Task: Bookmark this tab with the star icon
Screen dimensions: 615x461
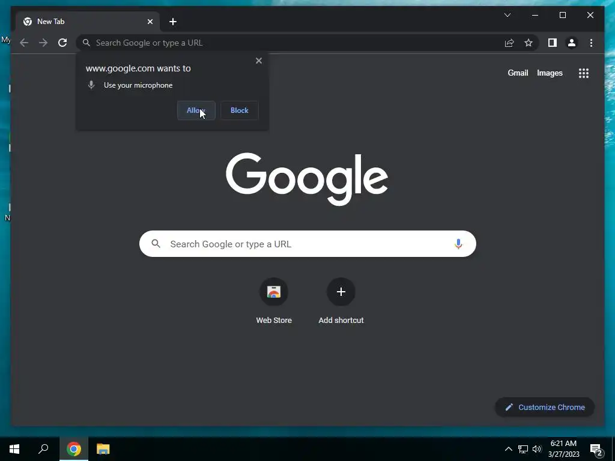Action: (x=529, y=43)
